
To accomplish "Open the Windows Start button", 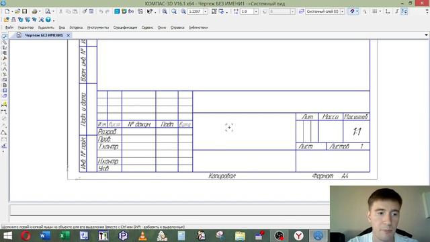I will (x=7, y=236).
